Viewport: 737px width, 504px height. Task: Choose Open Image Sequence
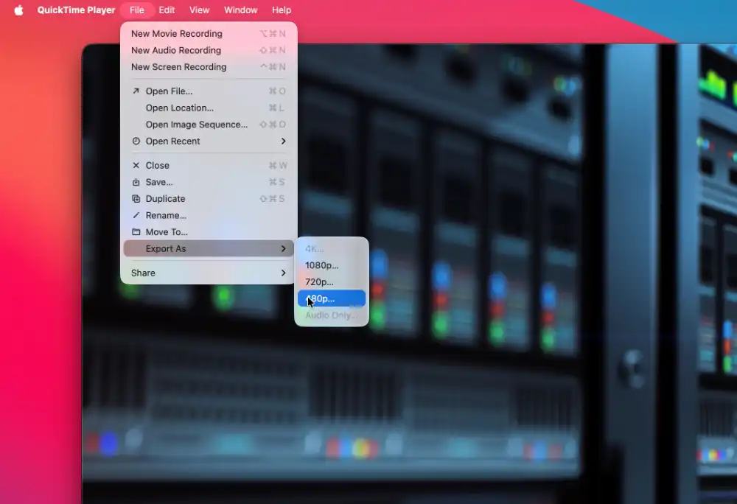click(196, 125)
